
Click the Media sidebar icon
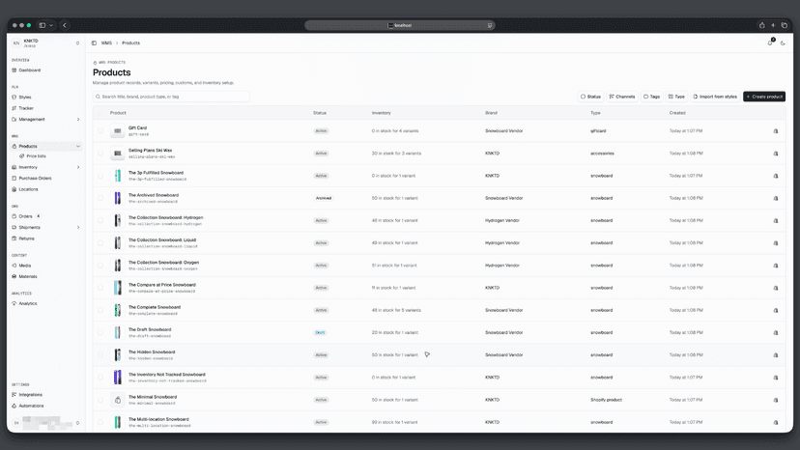click(14, 266)
